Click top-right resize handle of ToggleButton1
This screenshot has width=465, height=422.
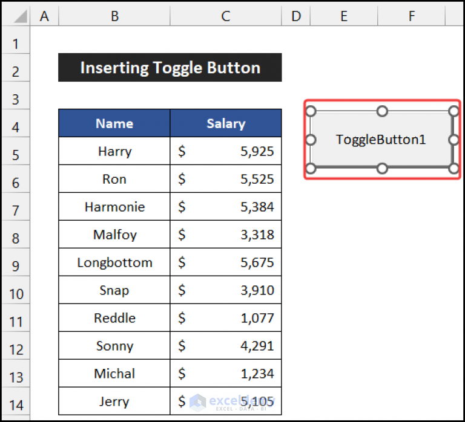click(453, 111)
